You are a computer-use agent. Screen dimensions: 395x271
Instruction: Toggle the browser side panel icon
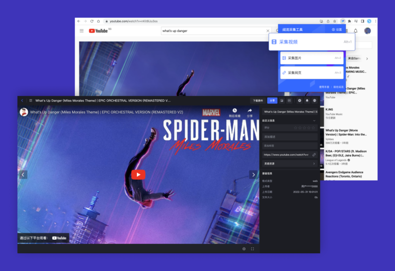(x=363, y=21)
